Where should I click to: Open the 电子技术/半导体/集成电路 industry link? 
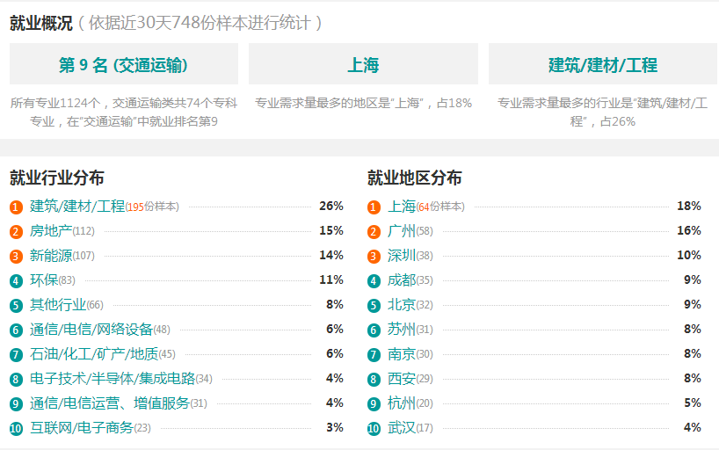[113, 379]
